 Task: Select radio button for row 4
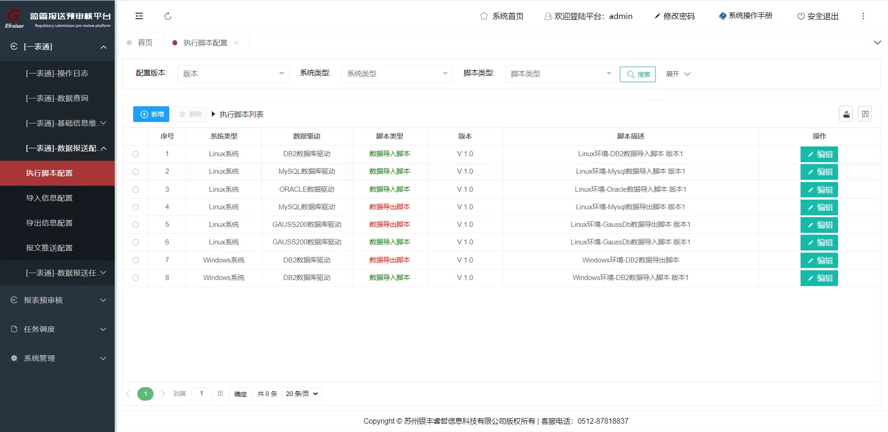[136, 207]
